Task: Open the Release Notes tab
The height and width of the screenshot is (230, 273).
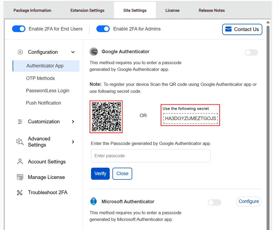Action: [211, 10]
